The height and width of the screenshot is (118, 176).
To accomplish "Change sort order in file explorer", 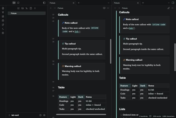I will 27,8.
